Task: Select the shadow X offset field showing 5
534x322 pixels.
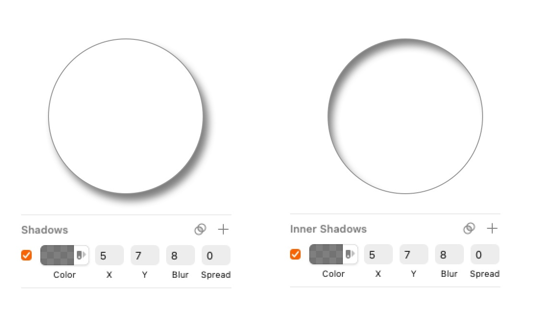Action: 109,255
